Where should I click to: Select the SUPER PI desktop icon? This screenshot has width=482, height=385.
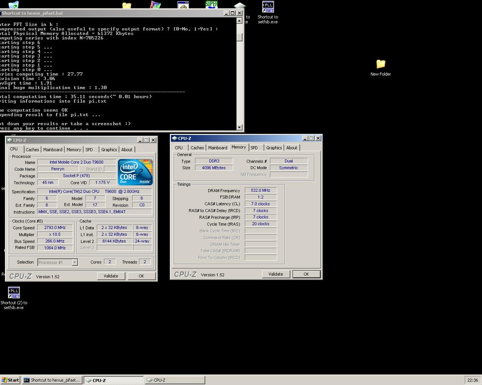click(212, 5)
